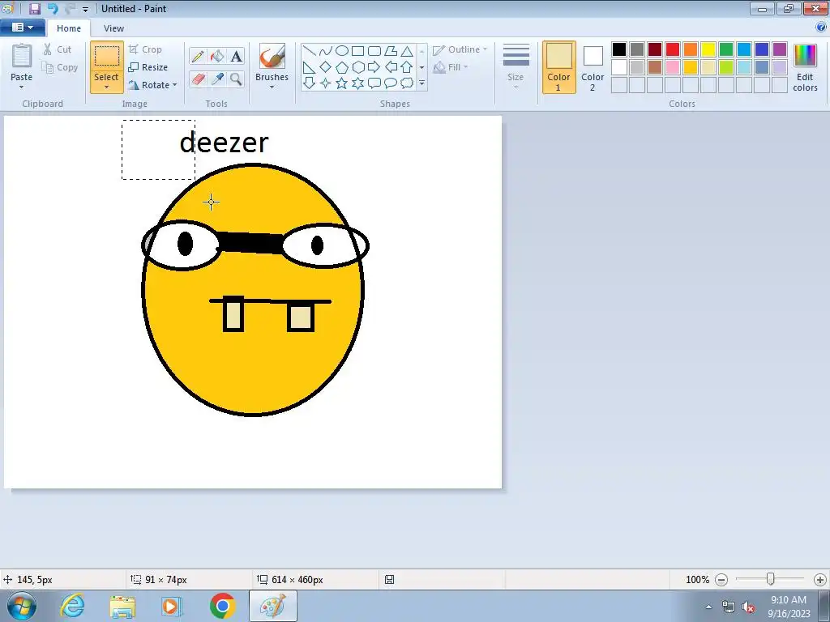
Task: Choose the Down arrow shape
Action: pos(309,83)
